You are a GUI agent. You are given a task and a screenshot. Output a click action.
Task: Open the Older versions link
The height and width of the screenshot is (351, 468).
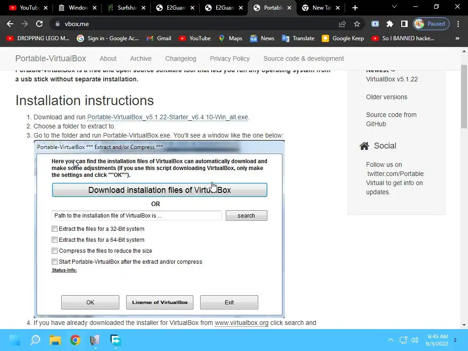387,97
